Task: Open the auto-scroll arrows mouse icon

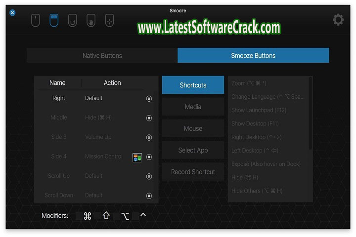Action: (x=109, y=20)
